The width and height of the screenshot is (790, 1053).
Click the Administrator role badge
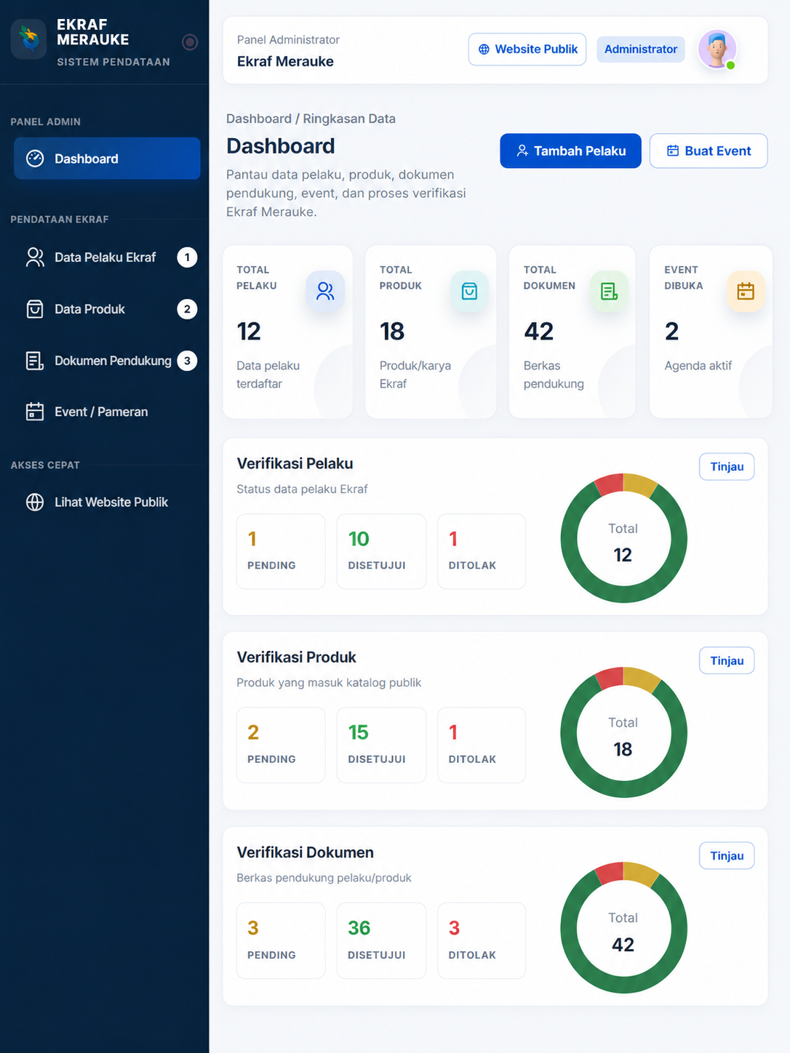tap(641, 49)
